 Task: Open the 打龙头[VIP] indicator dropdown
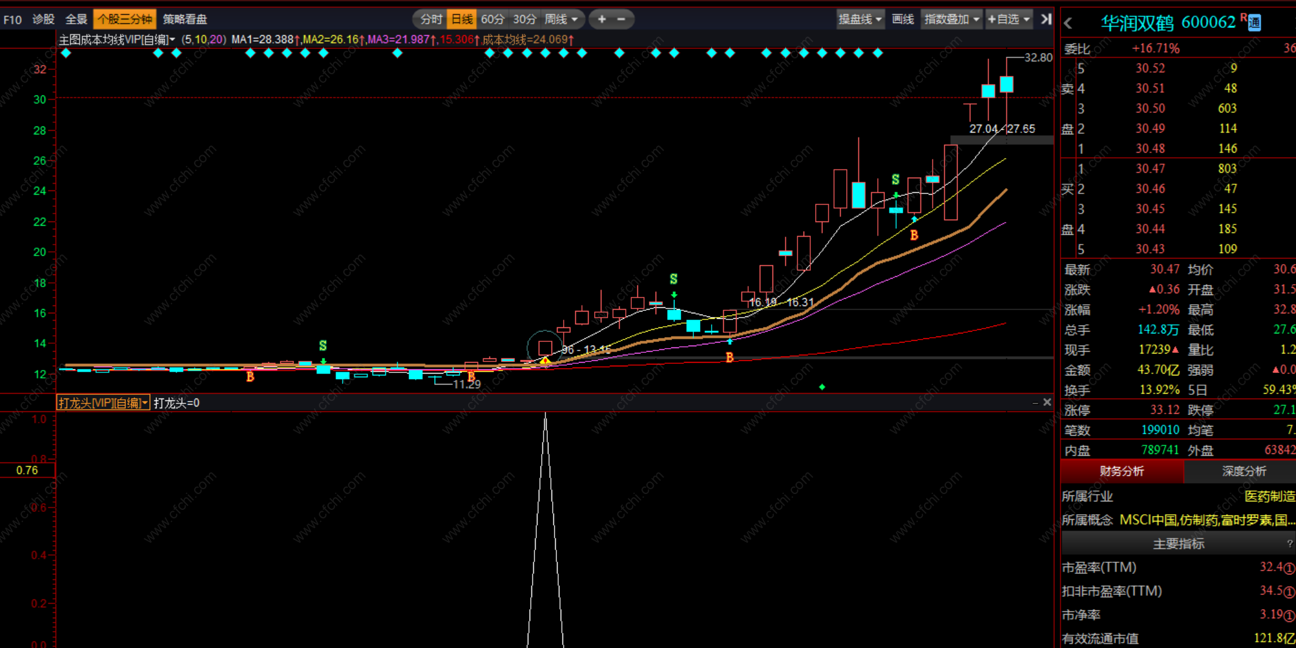tap(103, 403)
